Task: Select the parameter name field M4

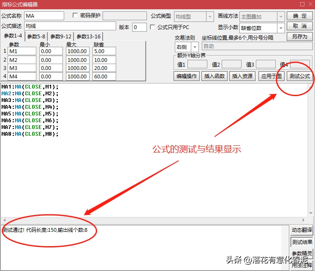Action: tap(22, 76)
